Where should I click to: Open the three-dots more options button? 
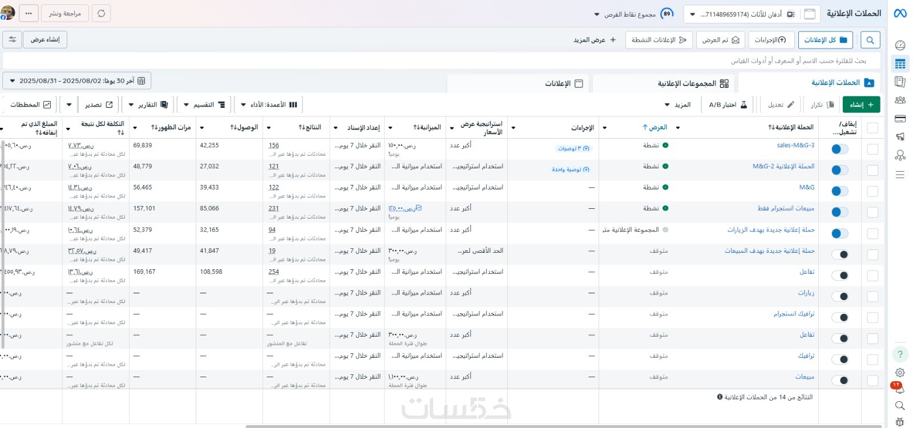coord(29,13)
